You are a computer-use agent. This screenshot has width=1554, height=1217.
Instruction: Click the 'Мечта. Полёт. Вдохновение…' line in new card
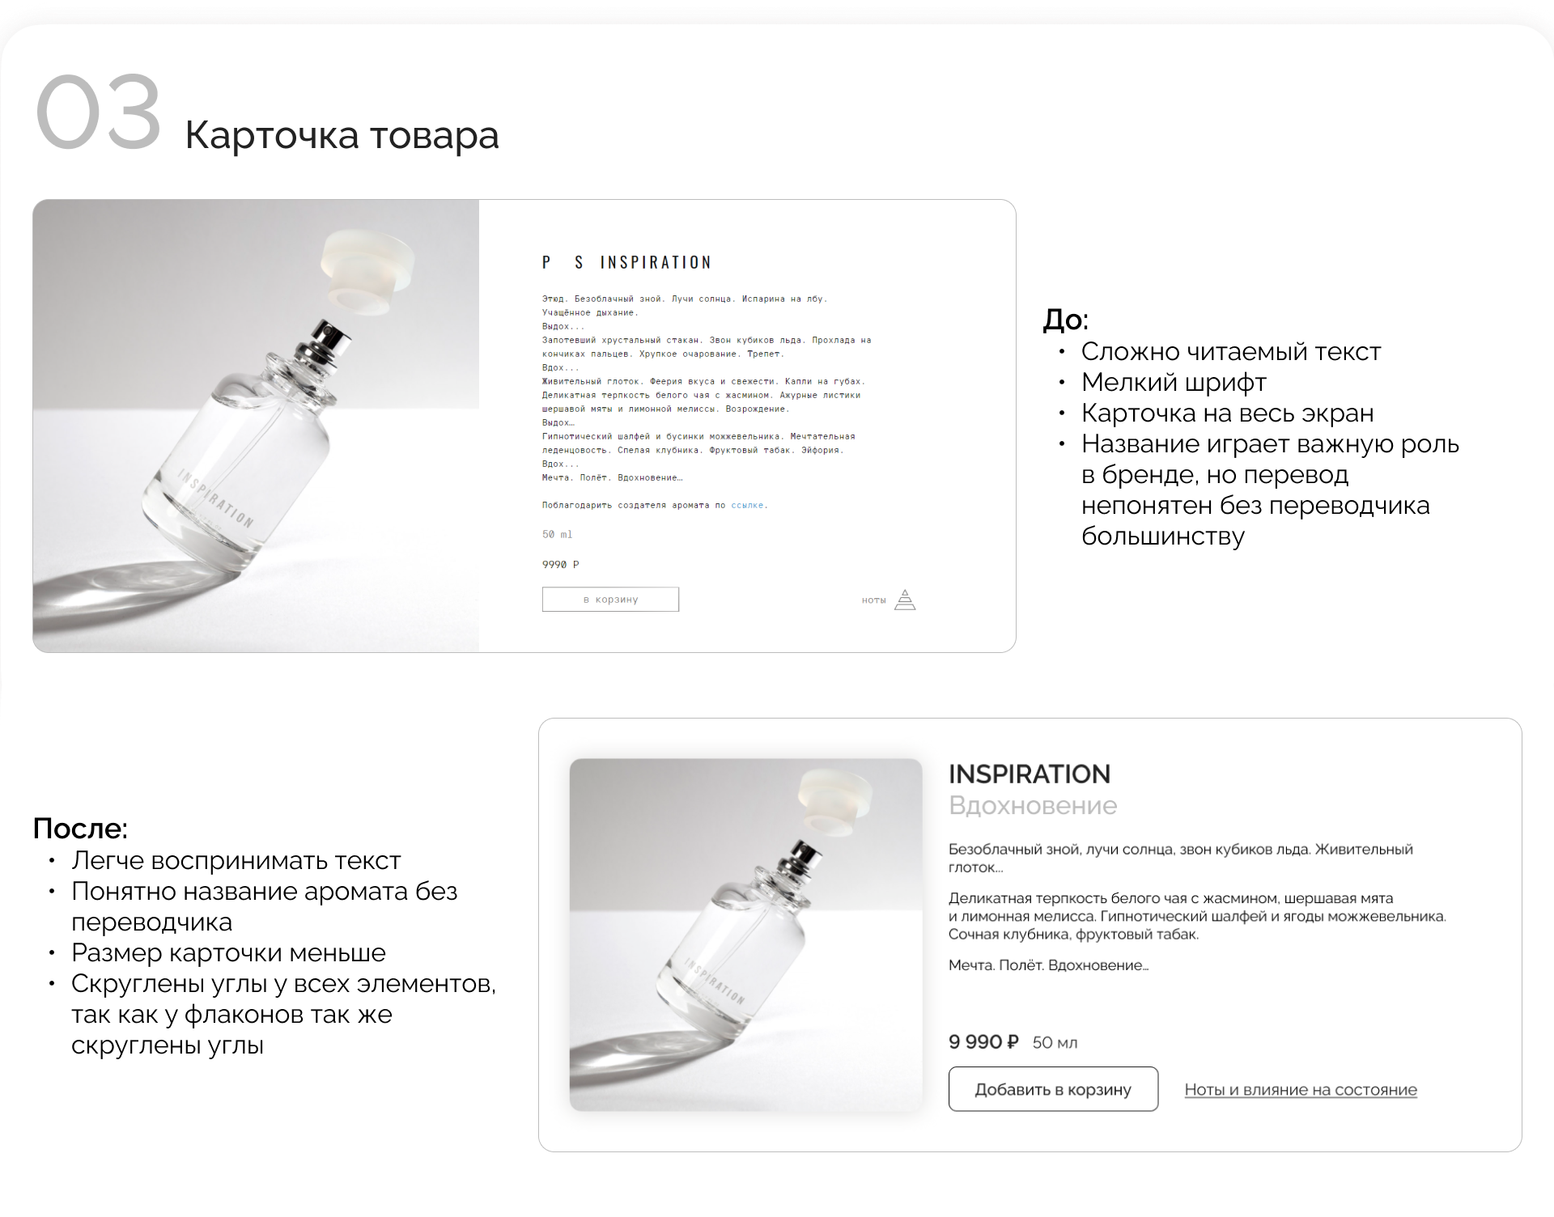point(1048,965)
